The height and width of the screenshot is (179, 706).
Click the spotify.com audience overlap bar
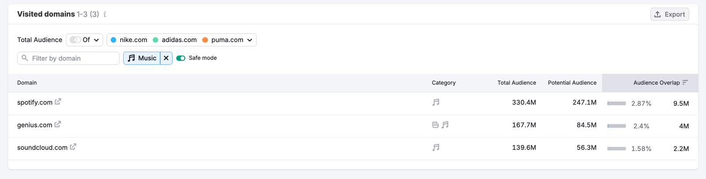[616, 104]
